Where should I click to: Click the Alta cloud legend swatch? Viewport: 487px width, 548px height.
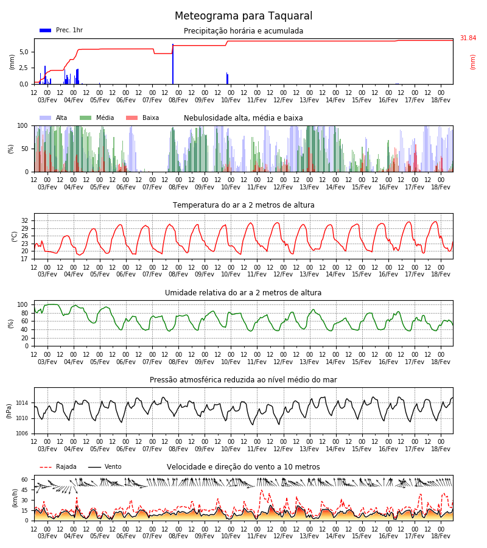point(46,118)
